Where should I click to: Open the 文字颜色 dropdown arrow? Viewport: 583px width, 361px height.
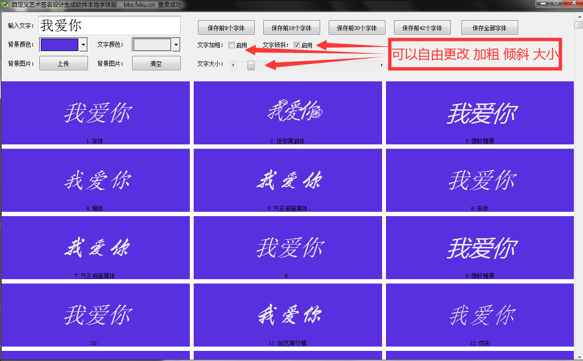(x=176, y=45)
